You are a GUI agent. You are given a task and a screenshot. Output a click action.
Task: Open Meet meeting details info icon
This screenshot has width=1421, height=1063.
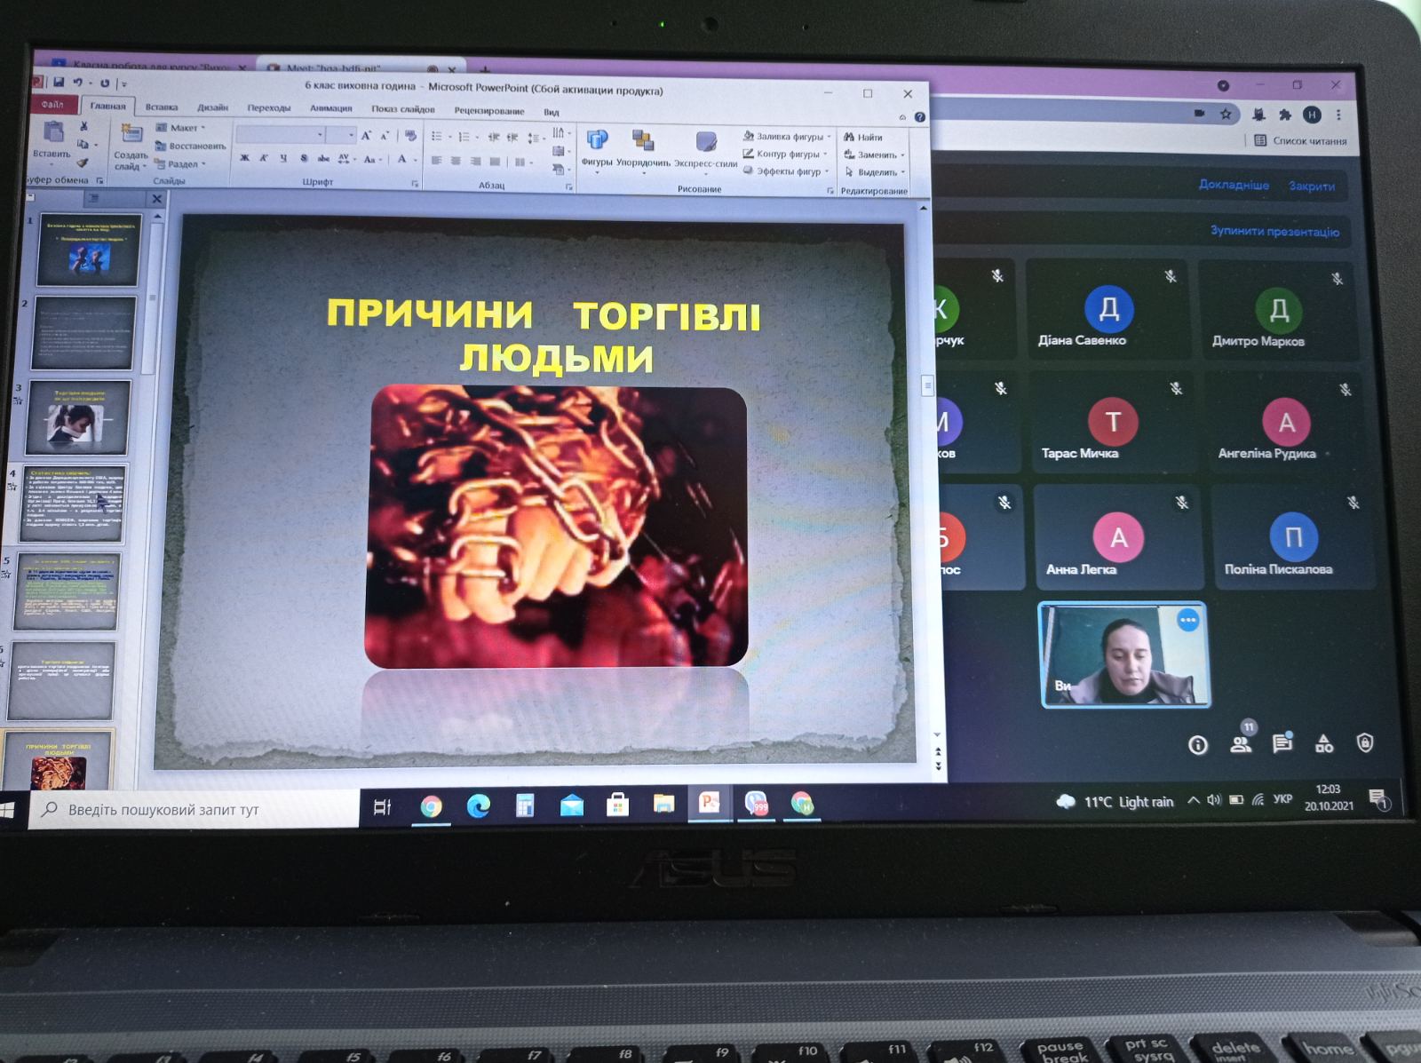[1198, 745]
